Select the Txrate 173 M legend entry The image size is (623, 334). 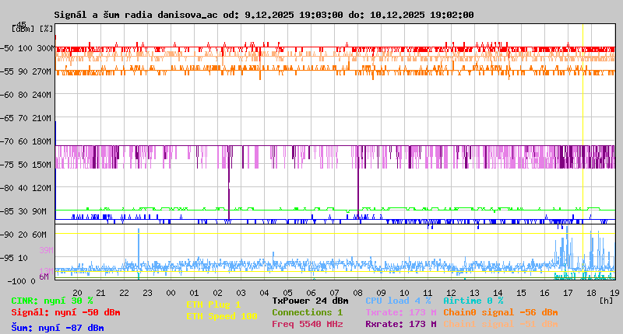400,312
